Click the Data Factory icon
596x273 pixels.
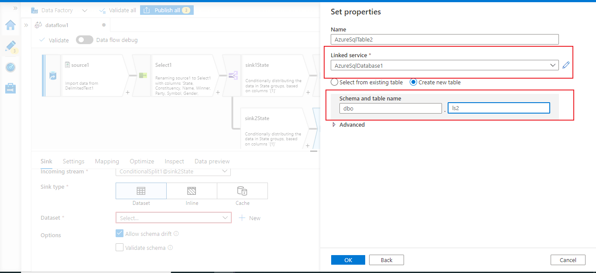(x=34, y=10)
